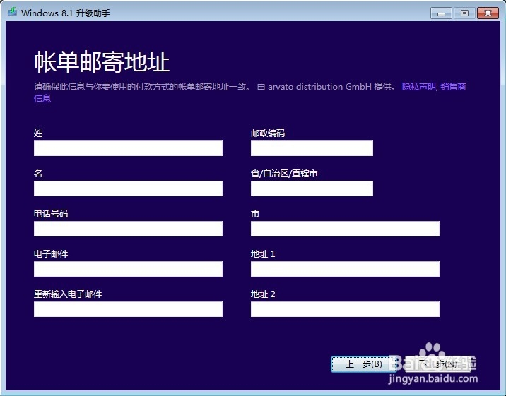Close the upgrade assistant window
The image size is (506, 396).
tap(488, 13)
